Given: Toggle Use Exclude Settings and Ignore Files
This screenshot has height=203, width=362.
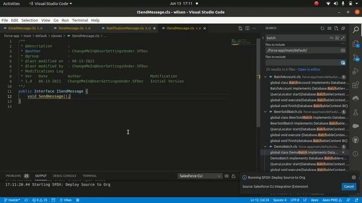Looking at the screenshot, I should click(x=343, y=63).
